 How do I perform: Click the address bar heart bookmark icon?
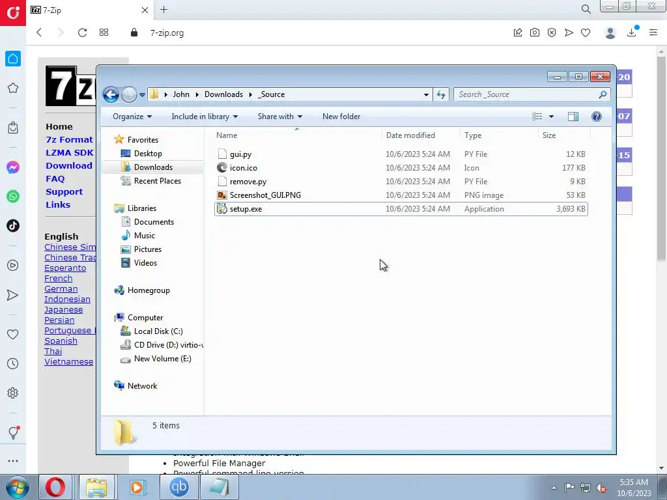(586, 33)
